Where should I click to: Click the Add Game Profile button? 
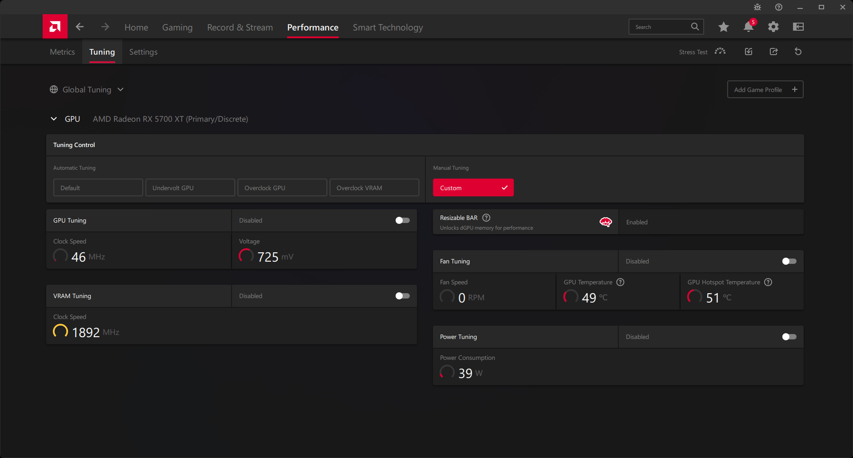(765, 89)
